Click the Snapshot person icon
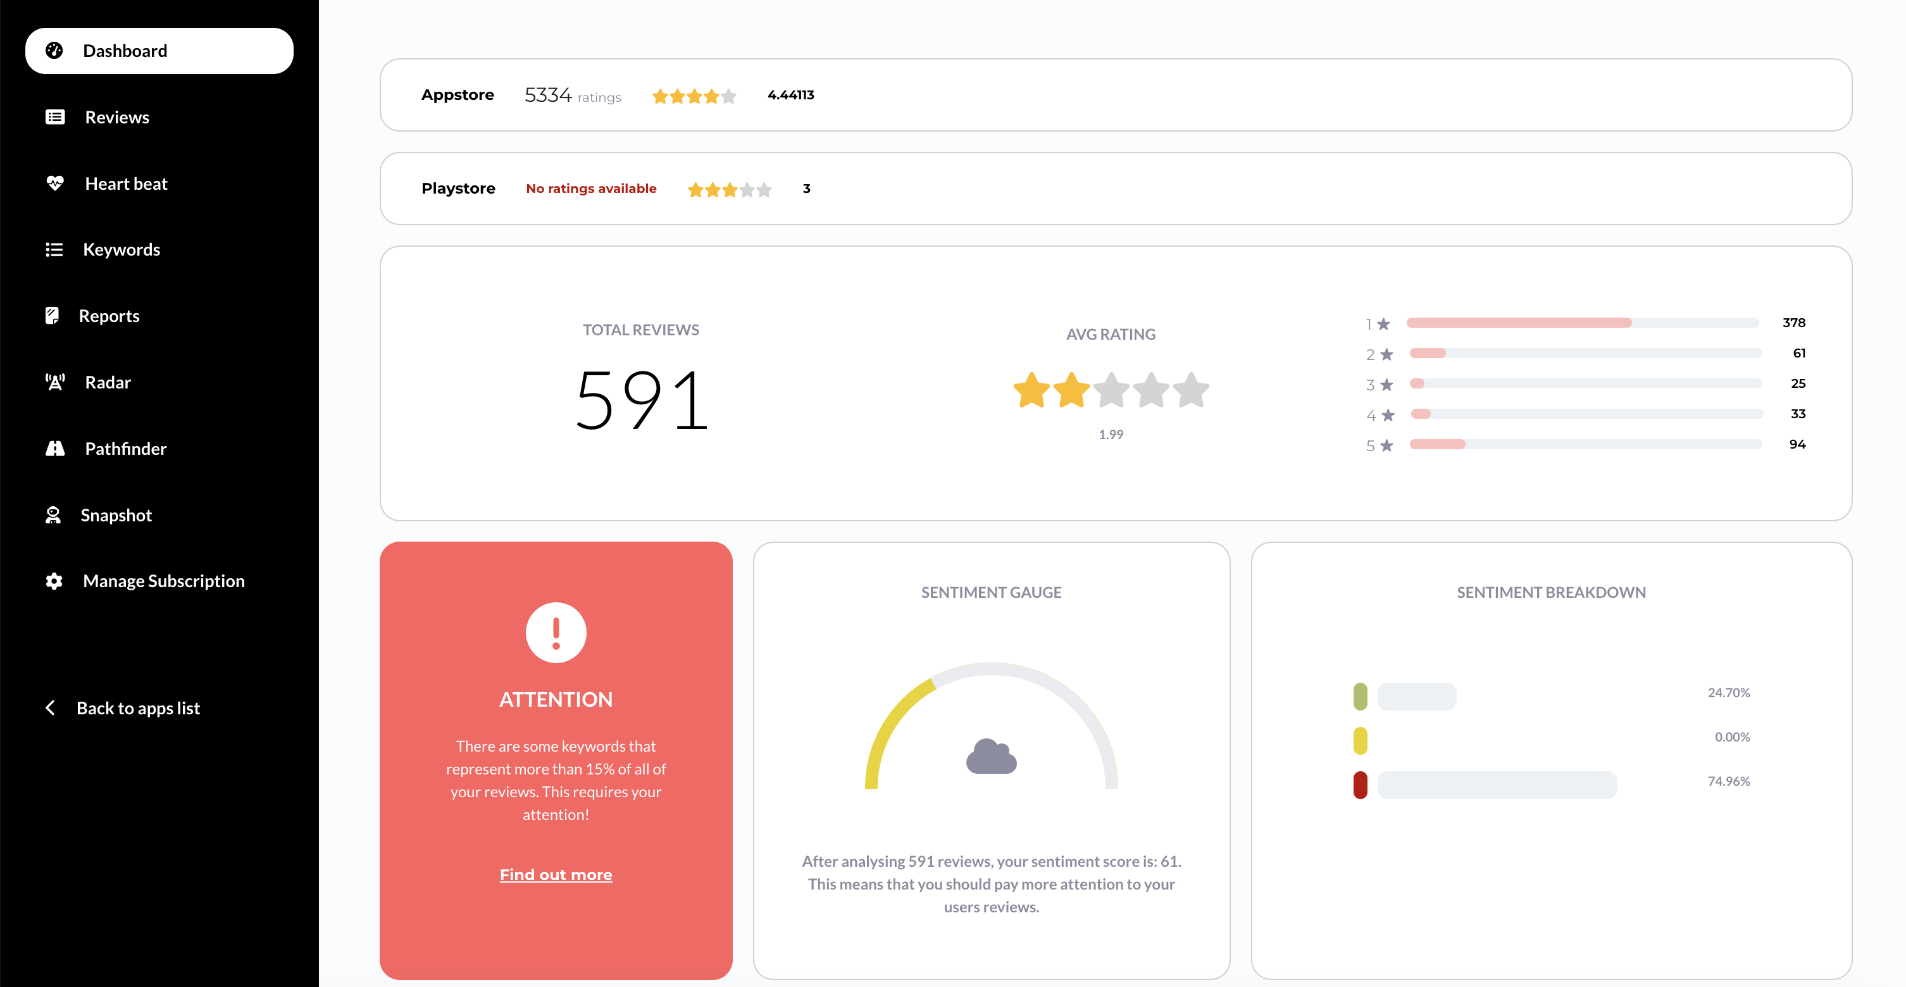This screenshot has height=987, width=1906. pyautogui.click(x=53, y=515)
